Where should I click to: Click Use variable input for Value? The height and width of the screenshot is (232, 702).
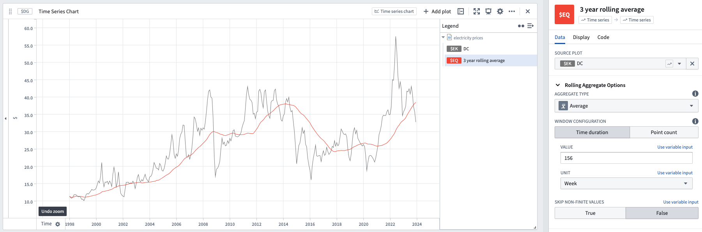[675, 147]
